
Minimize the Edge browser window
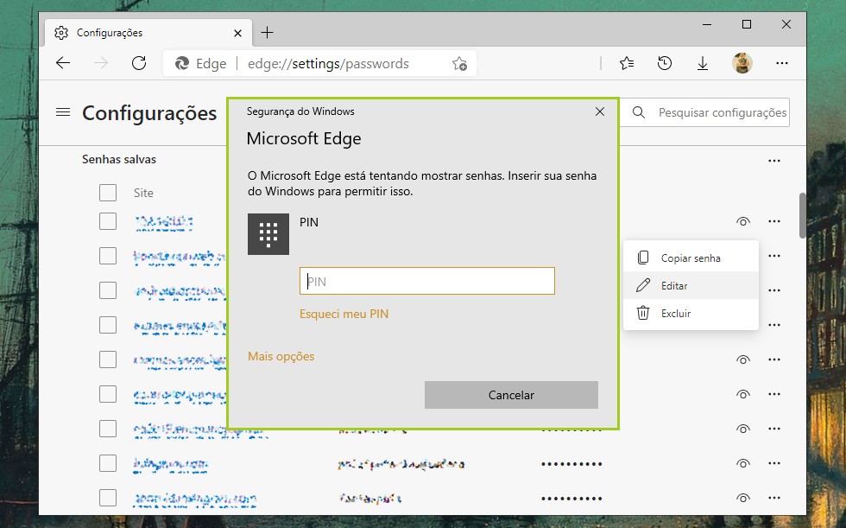707,24
